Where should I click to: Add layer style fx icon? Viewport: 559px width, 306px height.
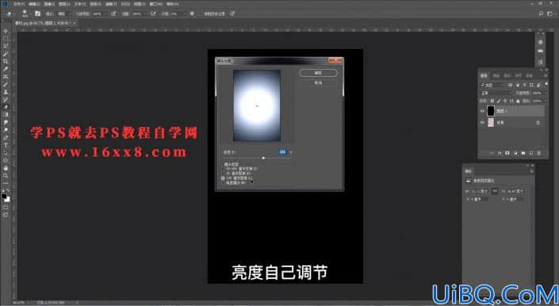point(500,153)
